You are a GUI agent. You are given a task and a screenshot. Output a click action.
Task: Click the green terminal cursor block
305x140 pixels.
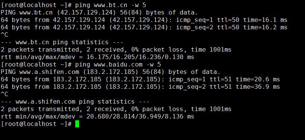[77, 124]
